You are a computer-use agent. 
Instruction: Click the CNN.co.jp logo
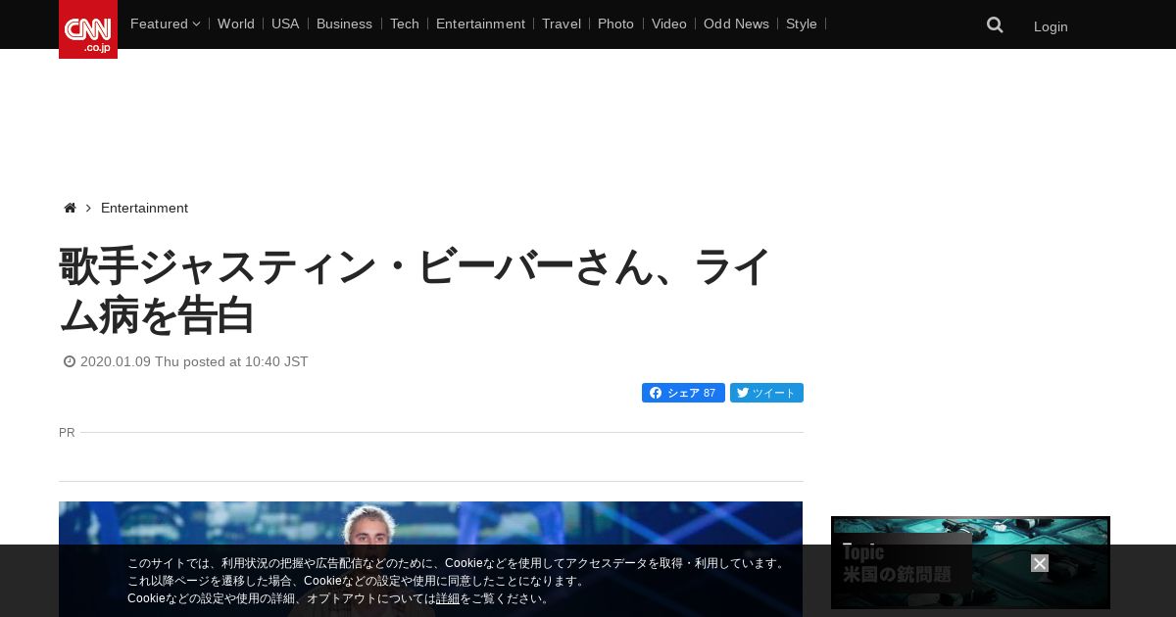88,29
